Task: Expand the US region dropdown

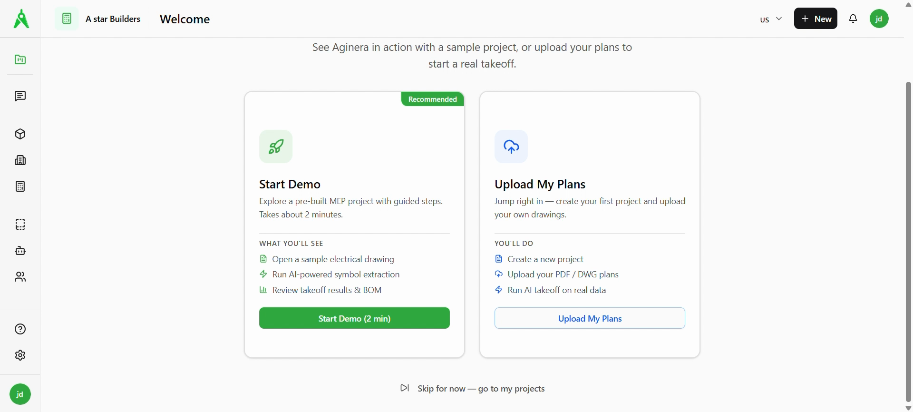Action: click(771, 19)
